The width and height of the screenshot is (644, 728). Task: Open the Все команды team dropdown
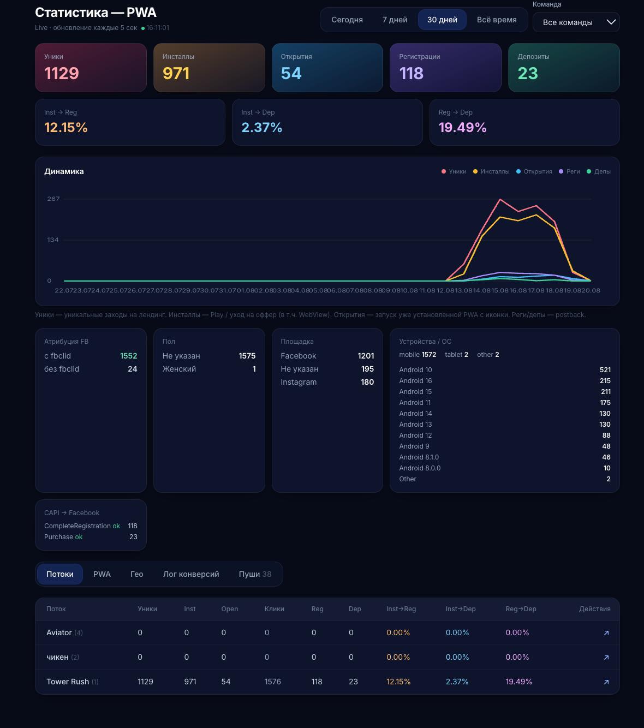click(x=576, y=22)
